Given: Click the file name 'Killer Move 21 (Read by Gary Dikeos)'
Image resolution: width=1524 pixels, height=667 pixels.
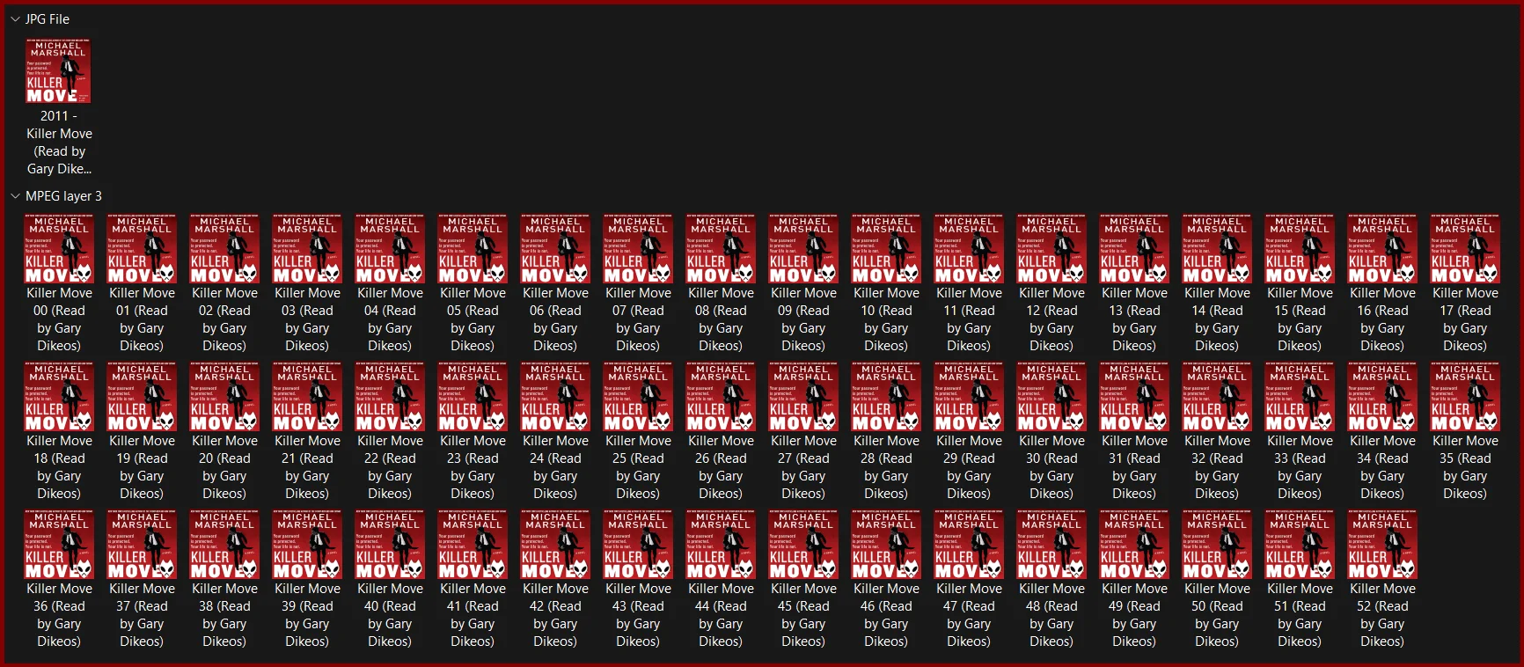Looking at the screenshot, I should click(307, 467).
